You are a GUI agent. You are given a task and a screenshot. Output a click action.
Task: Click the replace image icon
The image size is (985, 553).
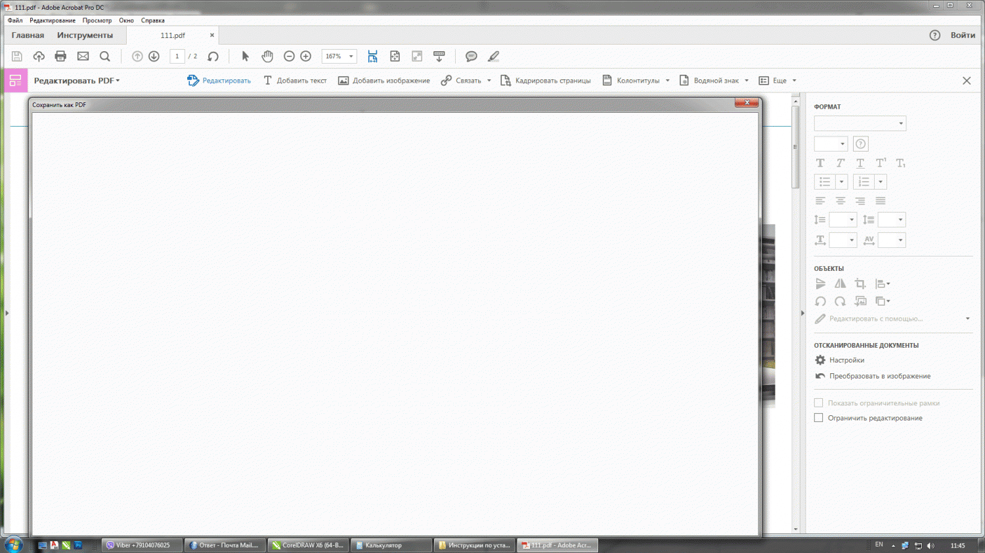click(860, 301)
